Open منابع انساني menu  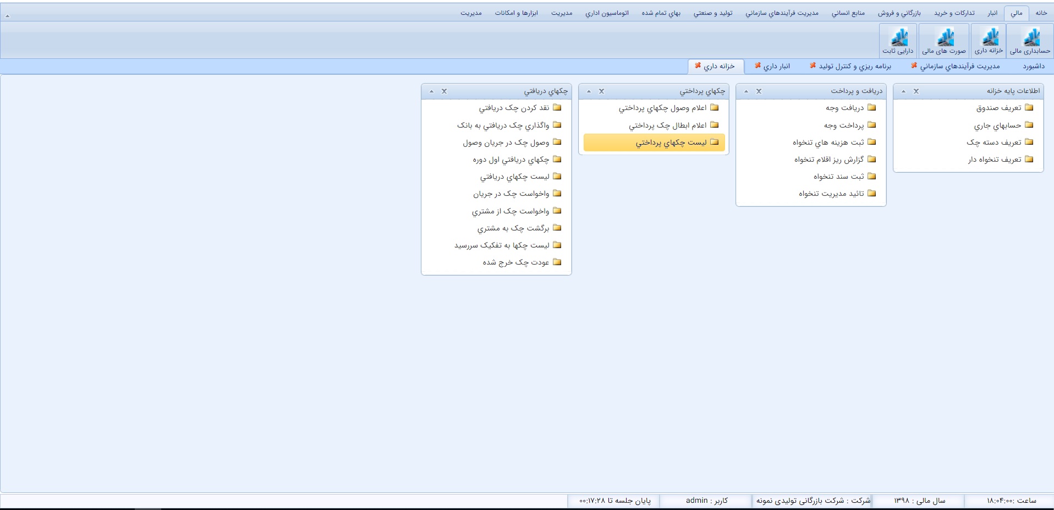(x=848, y=13)
